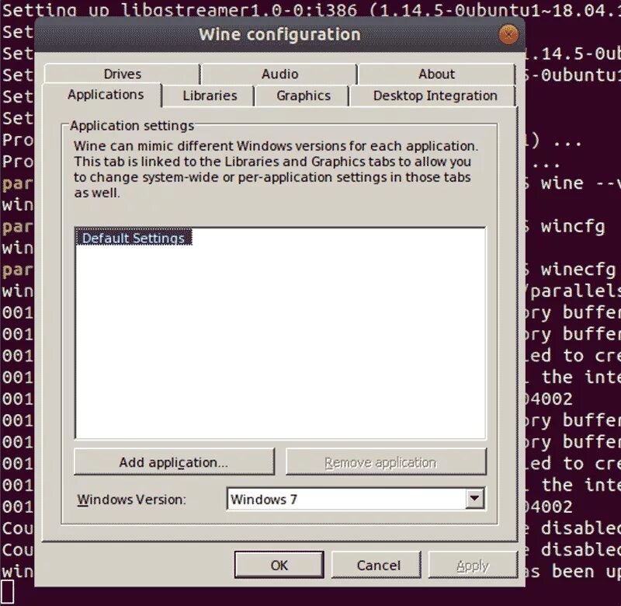Viewport: 621px width, 606px height.
Task: Click the Wine configuration title bar
Action: coord(279,34)
